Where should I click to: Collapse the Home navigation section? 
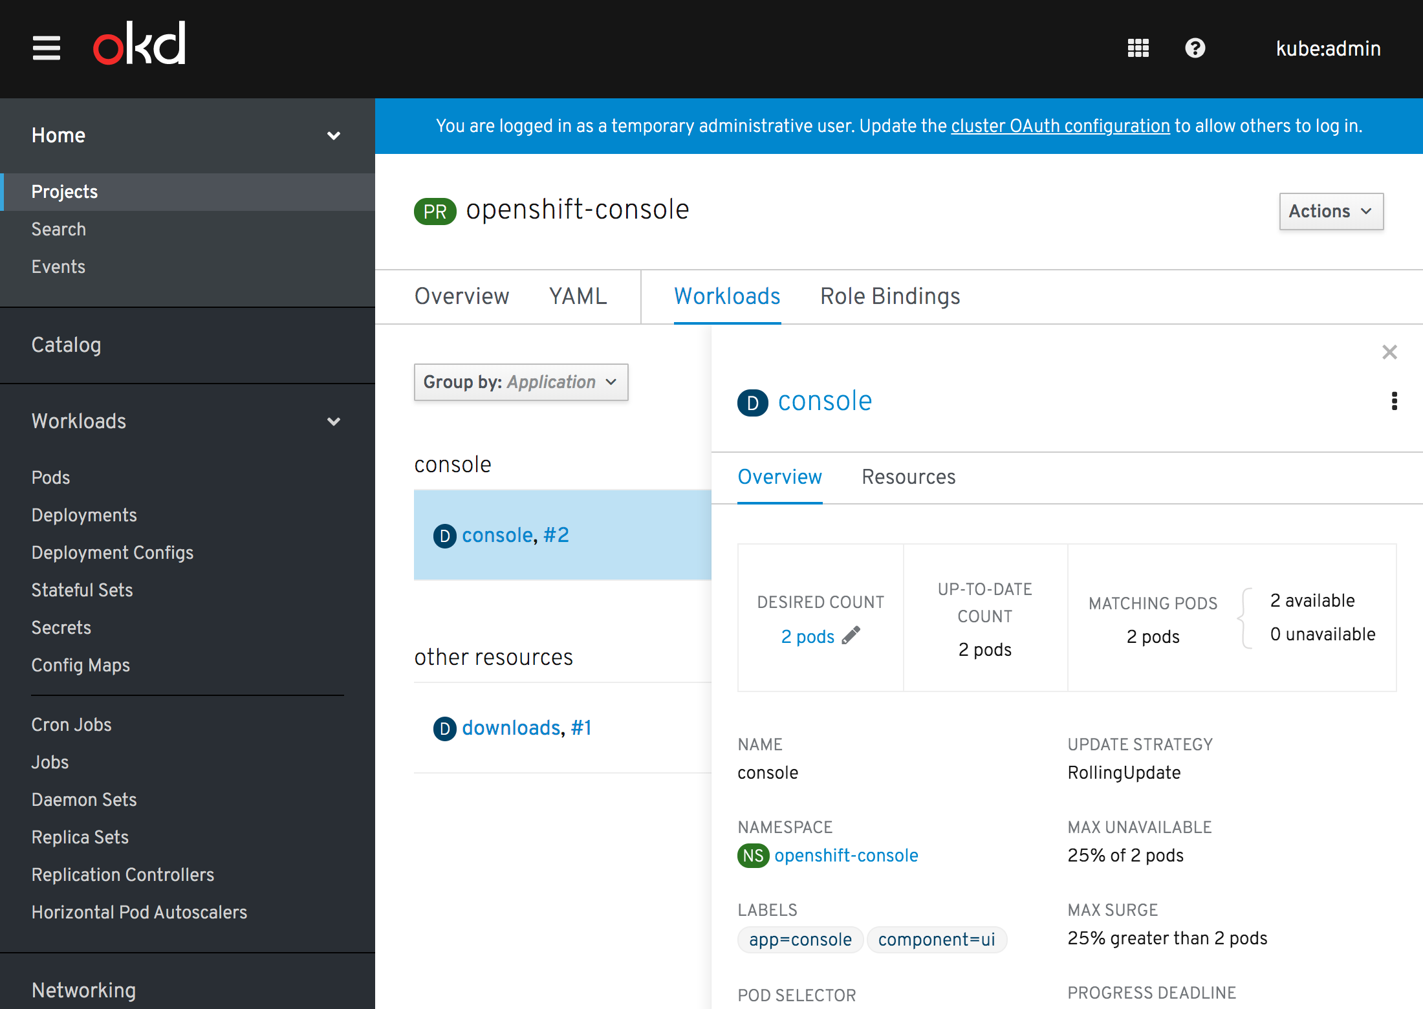pos(334,136)
